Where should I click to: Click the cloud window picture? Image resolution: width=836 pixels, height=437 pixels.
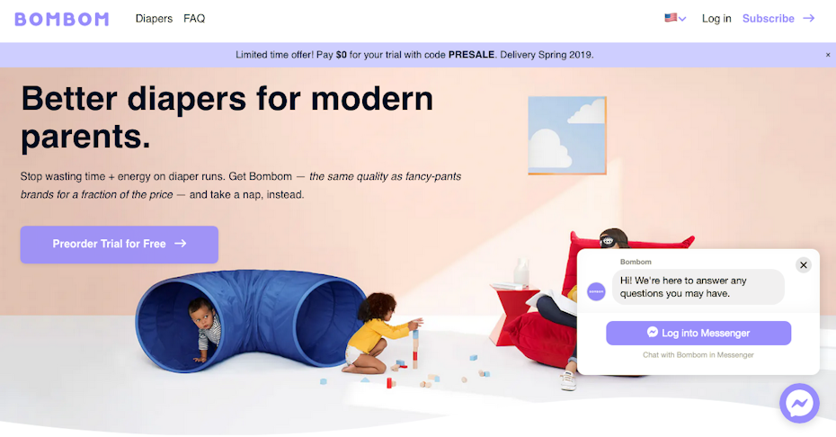pyautogui.click(x=567, y=136)
